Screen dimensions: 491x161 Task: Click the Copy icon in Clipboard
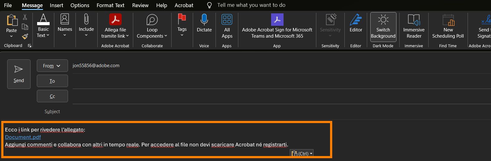coord(25,27)
